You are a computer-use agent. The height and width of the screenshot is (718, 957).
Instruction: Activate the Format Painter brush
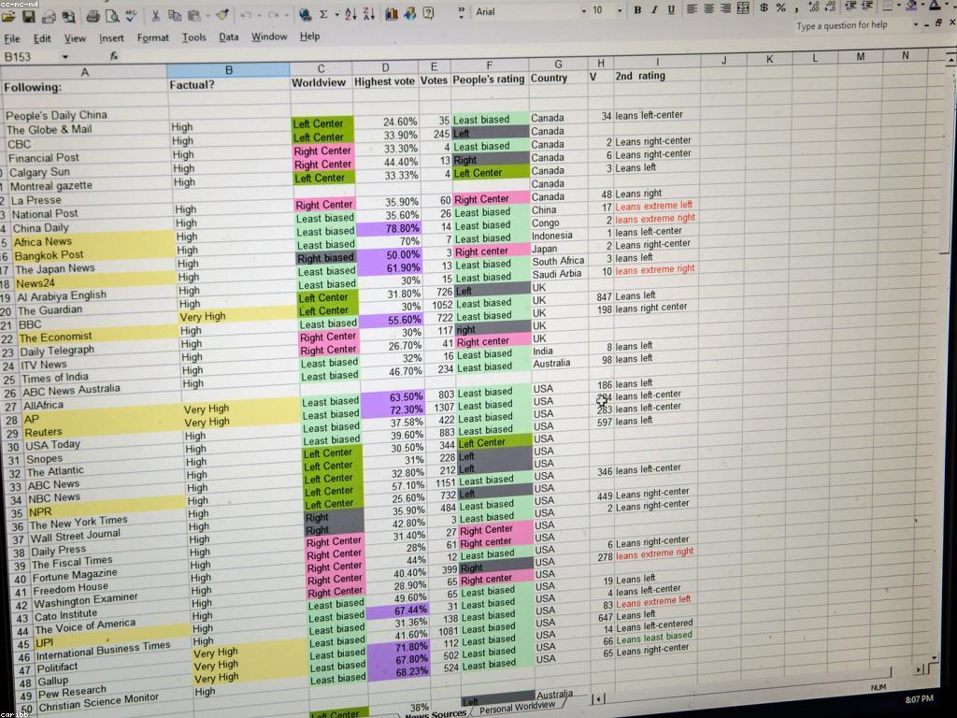point(222,15)
